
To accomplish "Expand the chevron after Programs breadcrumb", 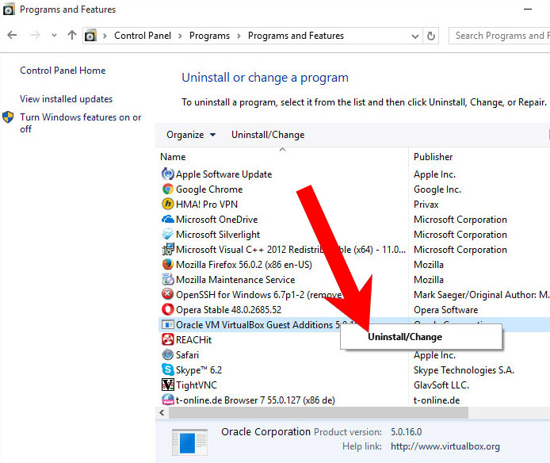I will 239,36.
